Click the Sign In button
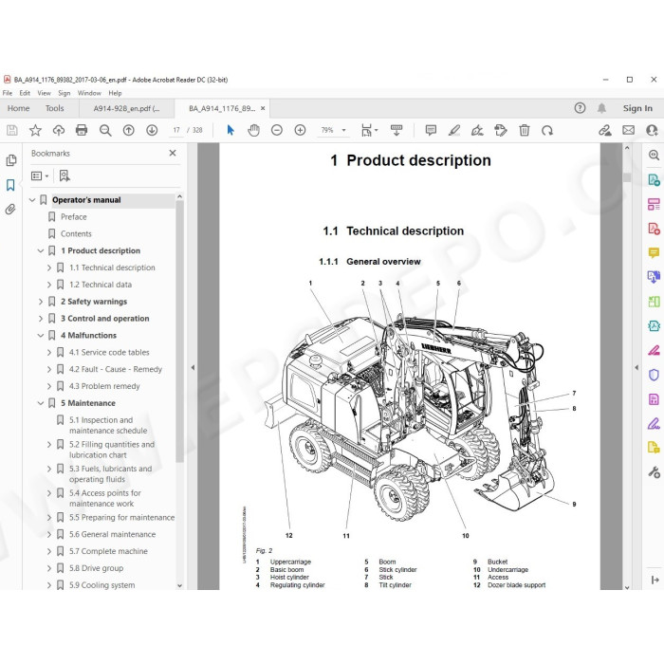The height and width of the screenshot is (664, 664). click(x=637, y=108)
